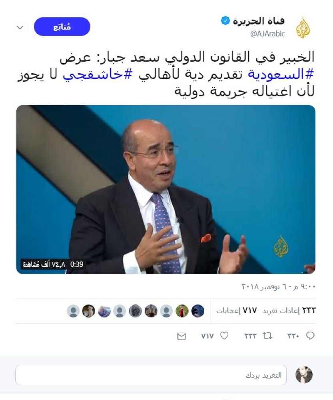This screenshot has width=333, height=400.
Task: View the list of 717 likes
Action: click(x=237, y=311)
